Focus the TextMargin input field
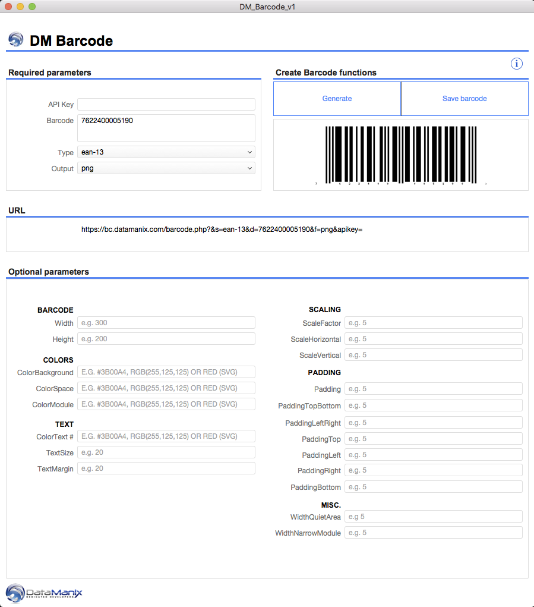The width and height of the screenshot is (534, 607). (166, 468)
